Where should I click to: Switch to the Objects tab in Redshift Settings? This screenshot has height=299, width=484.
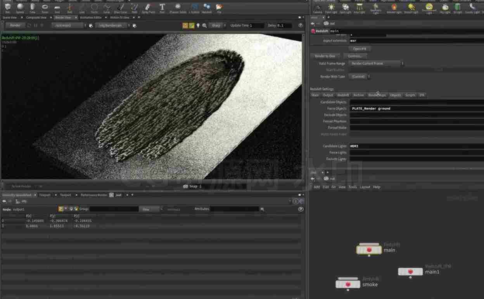pos(395,95)
